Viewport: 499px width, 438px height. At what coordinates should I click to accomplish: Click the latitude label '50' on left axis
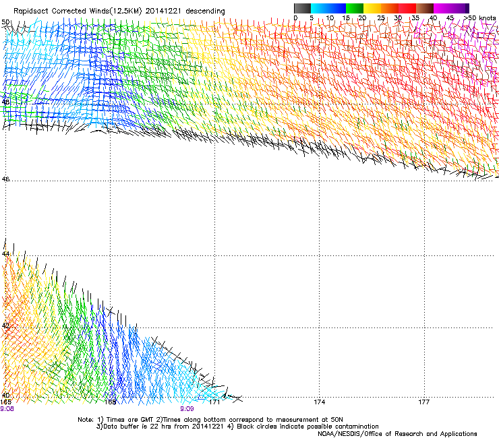(x=5, y=22)
